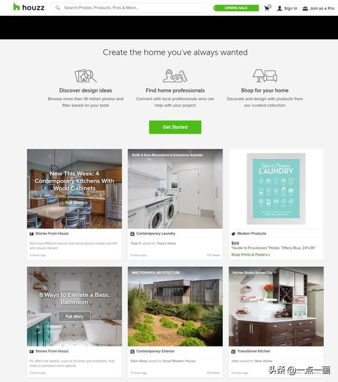
Task: Open Full Story for basic bathroom article
Action: click(x=74, y=316)
